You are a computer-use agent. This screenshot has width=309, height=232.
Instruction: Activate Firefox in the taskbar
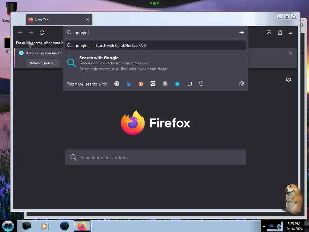tap(82, 226)
